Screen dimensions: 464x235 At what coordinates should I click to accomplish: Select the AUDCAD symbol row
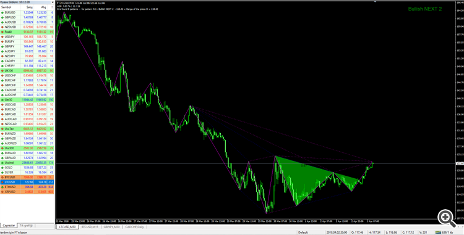[x=27, y=119]
